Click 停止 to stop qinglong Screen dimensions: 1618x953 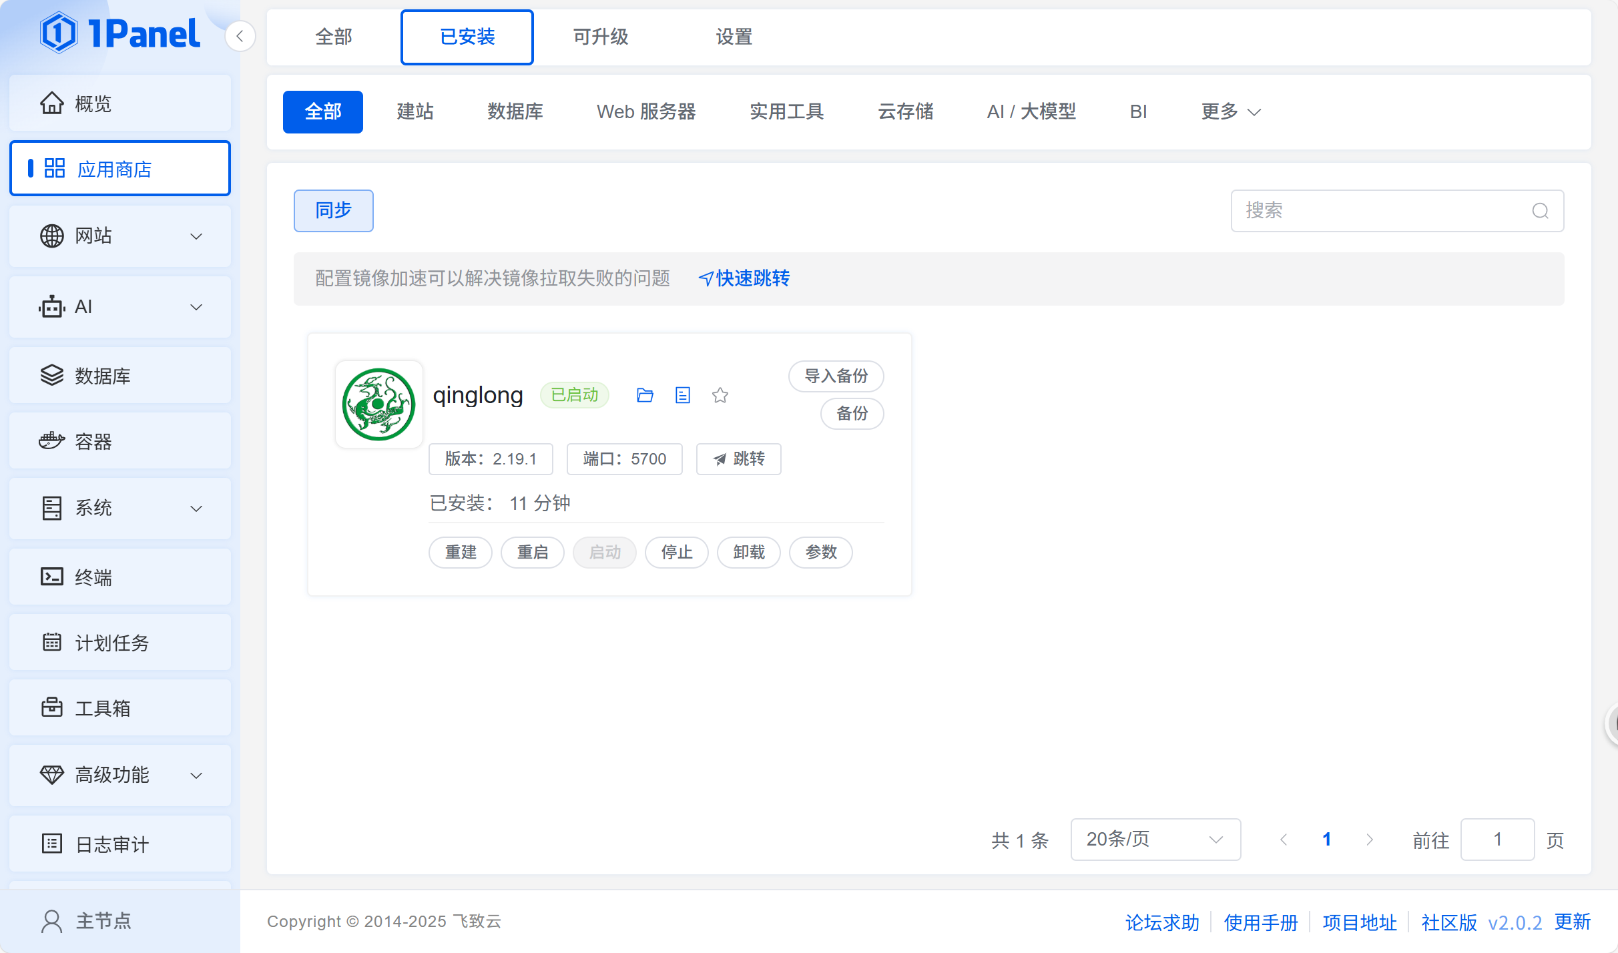pos(677,552)
